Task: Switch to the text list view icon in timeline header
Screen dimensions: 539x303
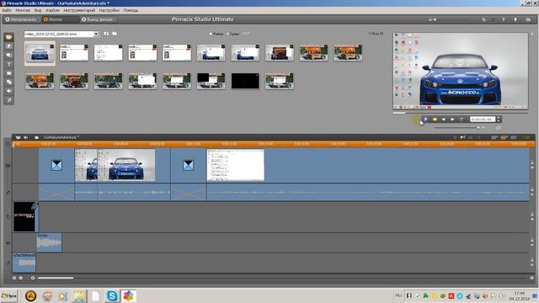Action: (514, 137)
